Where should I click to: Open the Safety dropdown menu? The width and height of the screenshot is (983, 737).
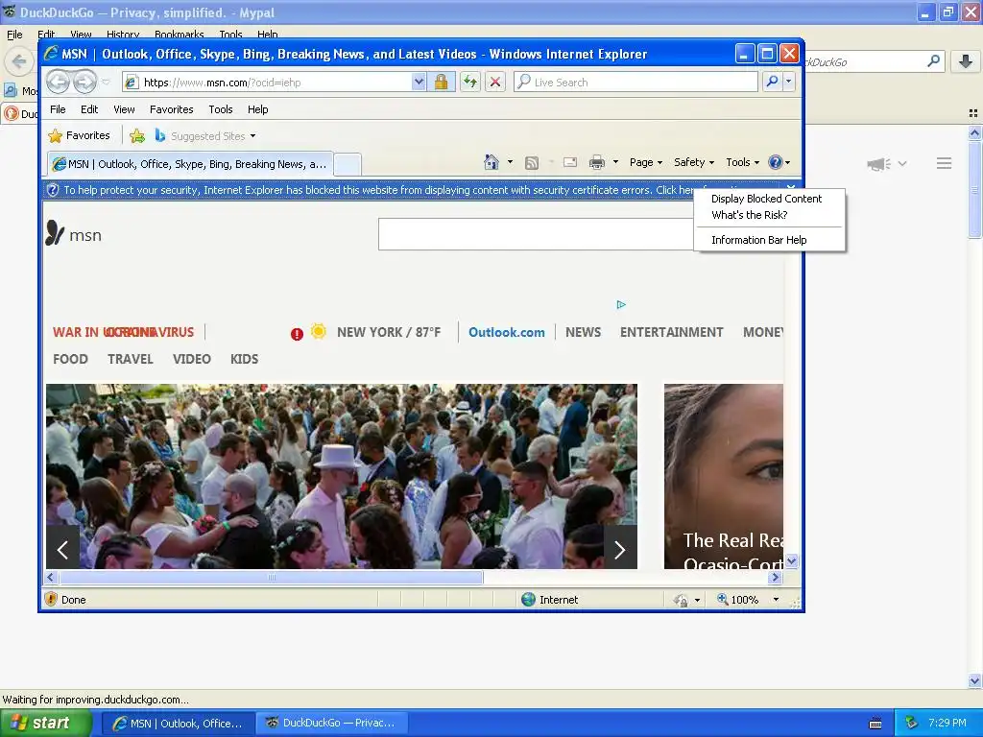click(x=693, y=162)
